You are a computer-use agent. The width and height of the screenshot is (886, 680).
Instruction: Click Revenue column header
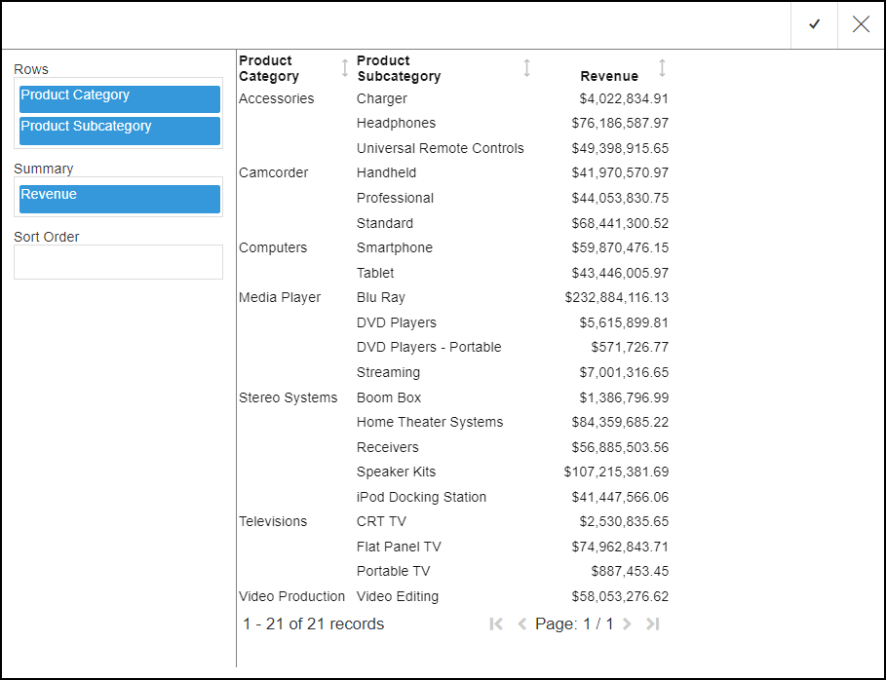(609, 76)
